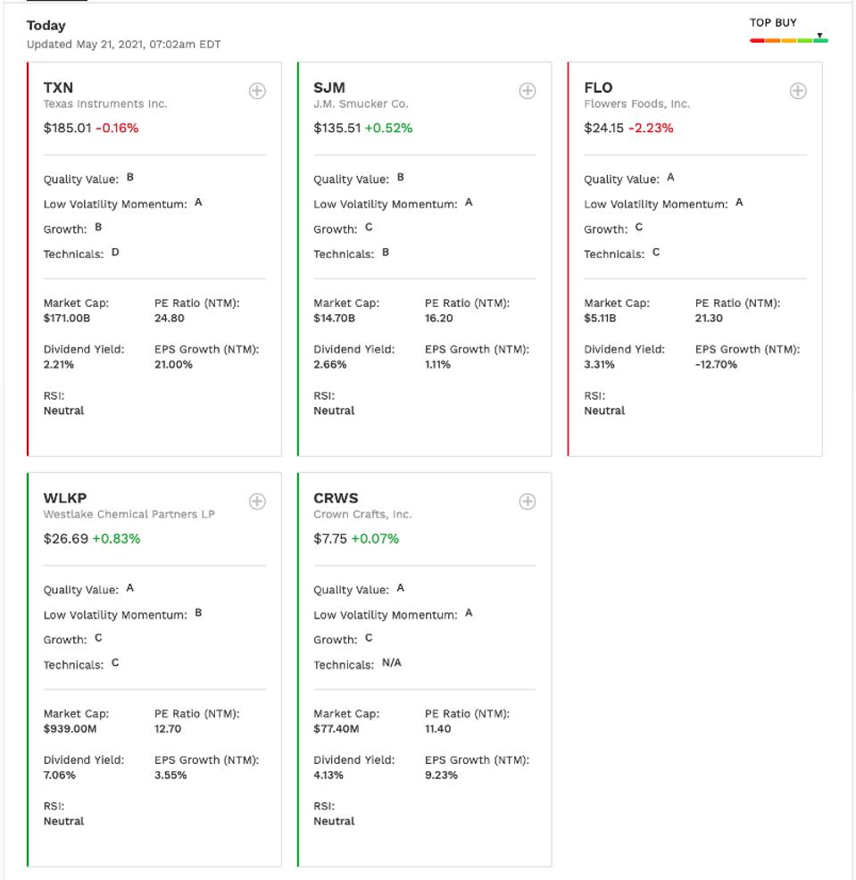856x880 pixels.
Task: Add WLKP to watchlist with plus icon
Action: (x=257, y=502)
